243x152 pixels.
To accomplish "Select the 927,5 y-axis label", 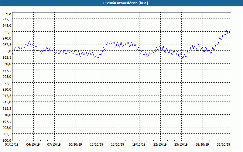I will coord(7,70).
